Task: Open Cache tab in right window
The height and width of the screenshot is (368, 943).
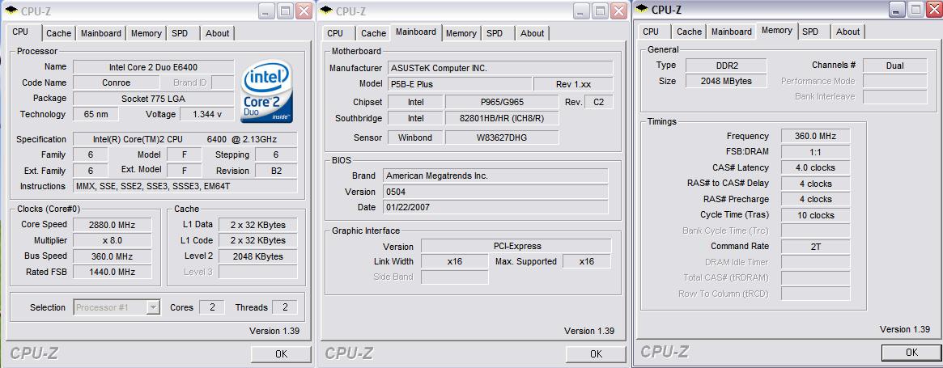Action: 689,32
